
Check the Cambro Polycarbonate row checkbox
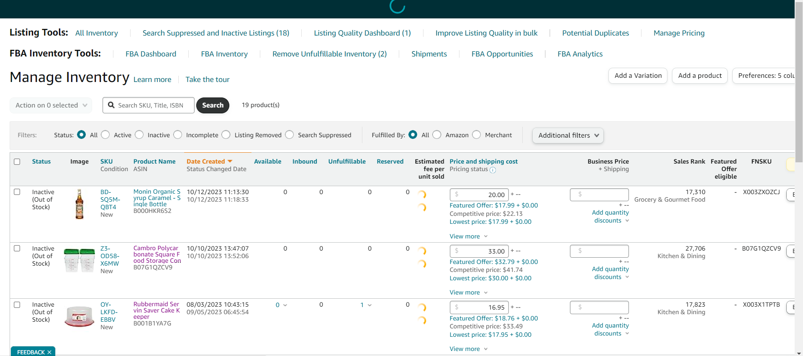tap(17, 248)
